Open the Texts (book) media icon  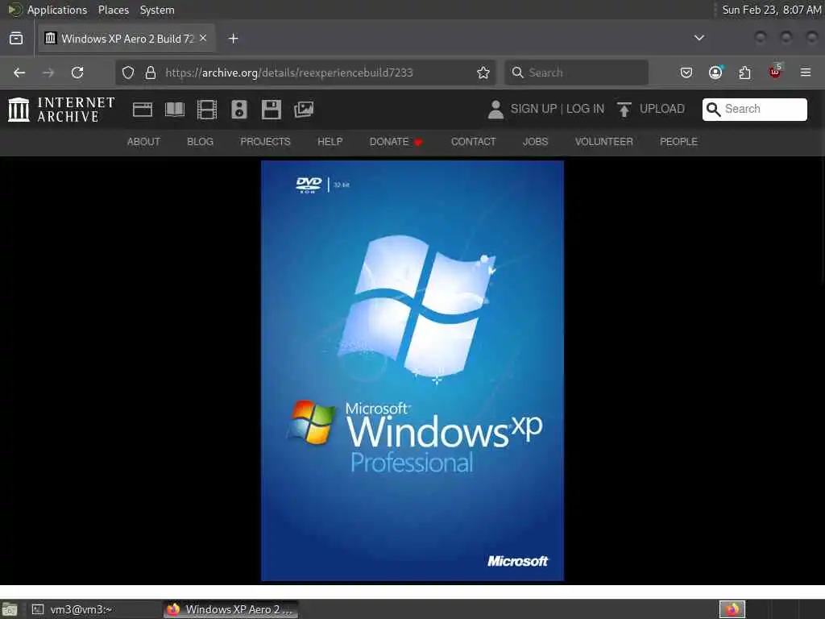175,110
